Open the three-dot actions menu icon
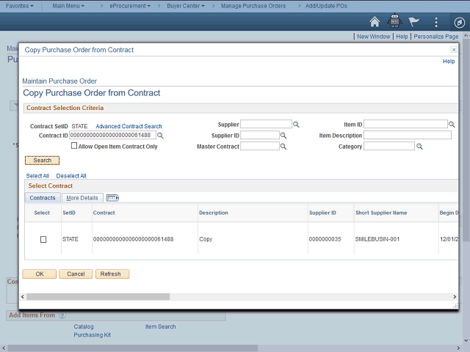Screen dimensions: 470x352 tap(437, 22)
